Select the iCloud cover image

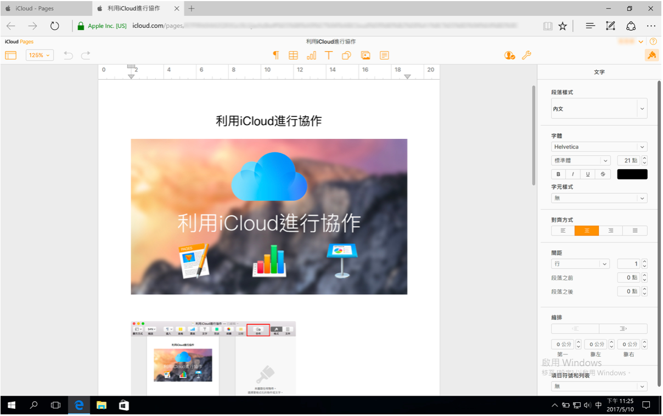pos(269,217)
